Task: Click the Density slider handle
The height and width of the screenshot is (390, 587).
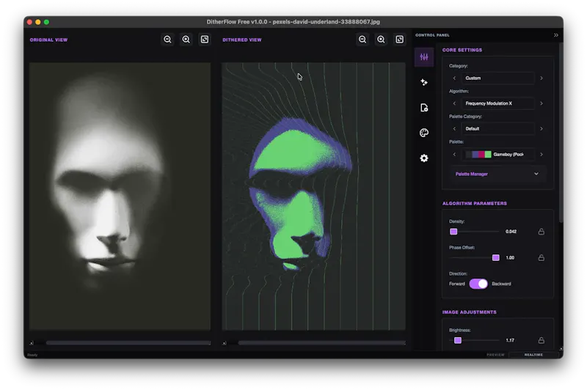Action: click(x=453, y=232)
